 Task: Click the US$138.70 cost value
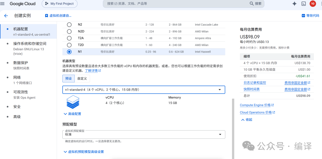point(302,63)
